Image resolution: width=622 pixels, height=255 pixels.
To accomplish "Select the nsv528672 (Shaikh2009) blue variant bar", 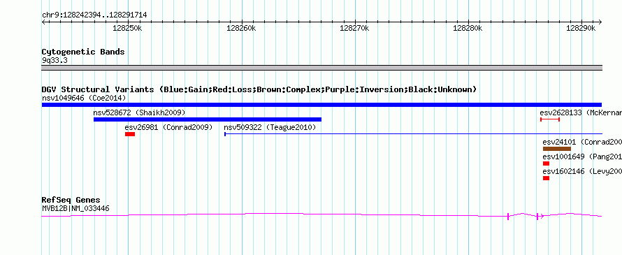I will click(208, 119).
